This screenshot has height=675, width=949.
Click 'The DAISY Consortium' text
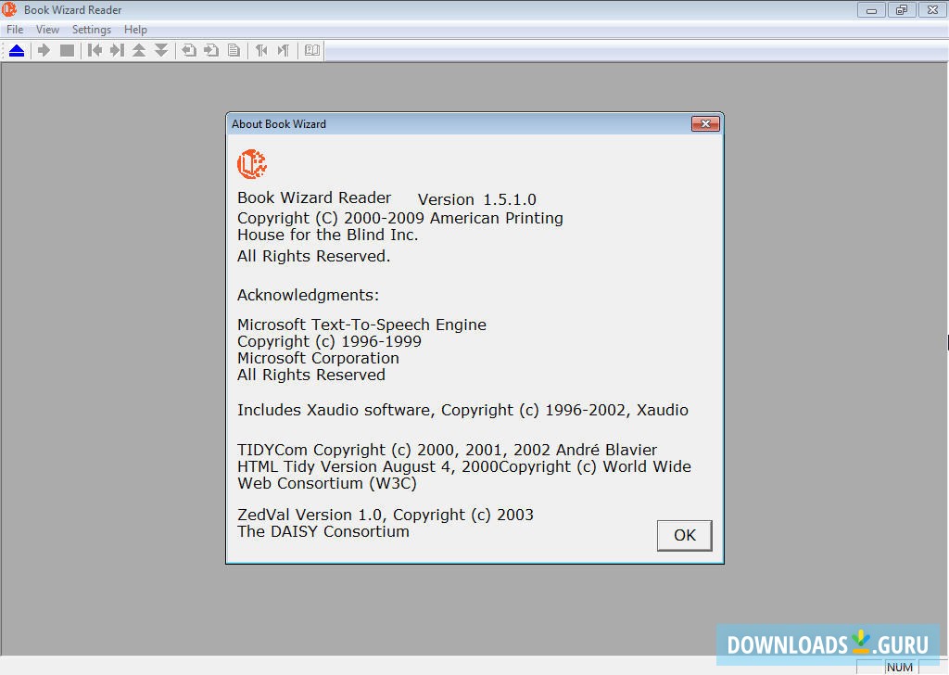pos(323,531)
